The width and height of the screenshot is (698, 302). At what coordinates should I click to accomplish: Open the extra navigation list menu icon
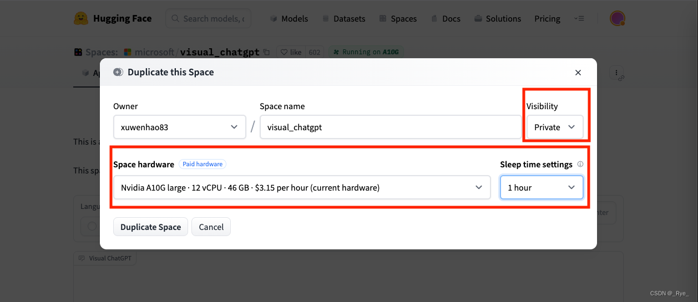pos(579,18)
